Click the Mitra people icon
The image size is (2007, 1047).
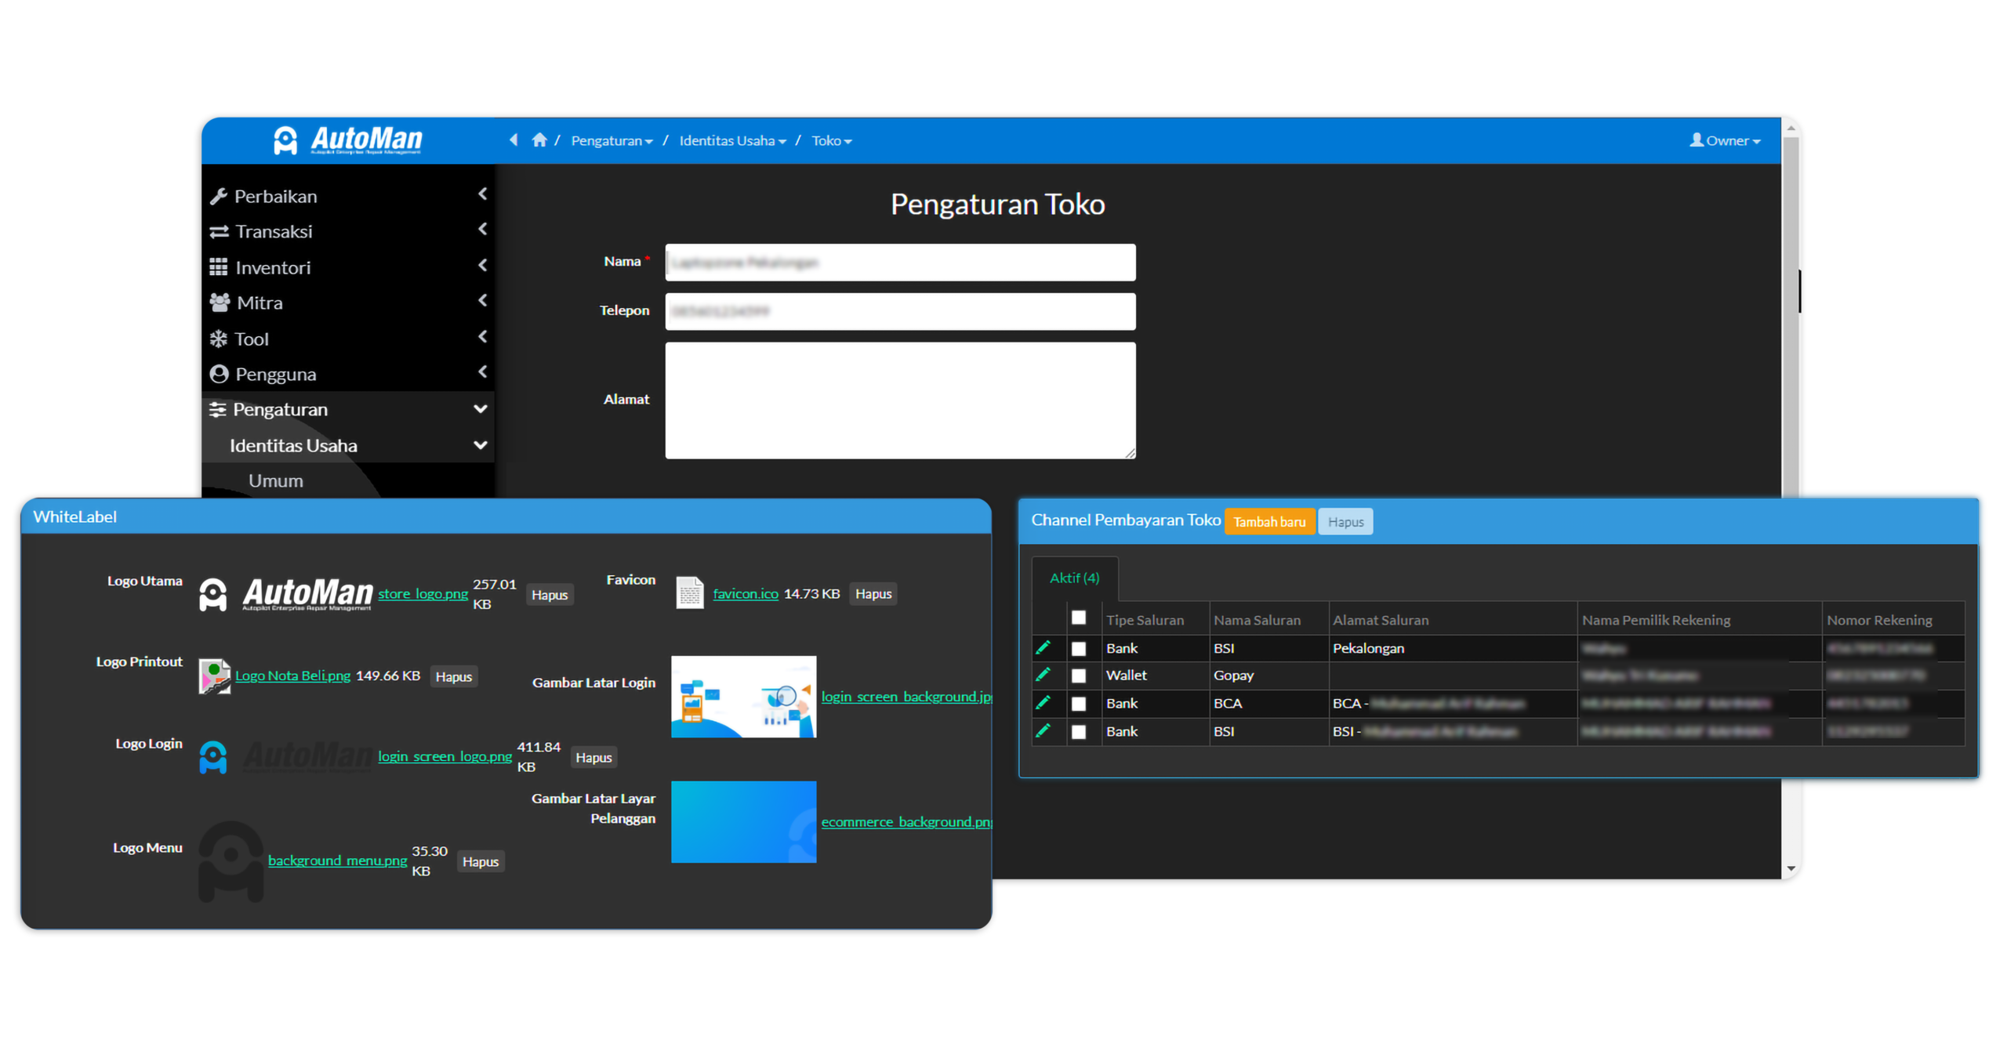pos(219,302)
